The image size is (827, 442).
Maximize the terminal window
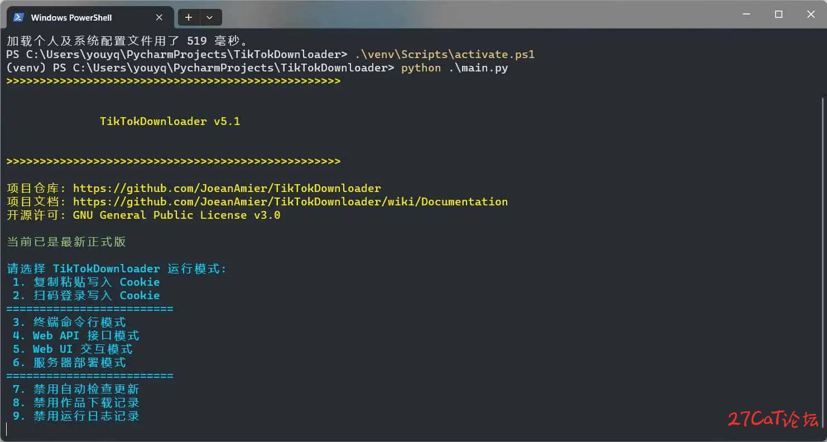click(x=778, y=15)
